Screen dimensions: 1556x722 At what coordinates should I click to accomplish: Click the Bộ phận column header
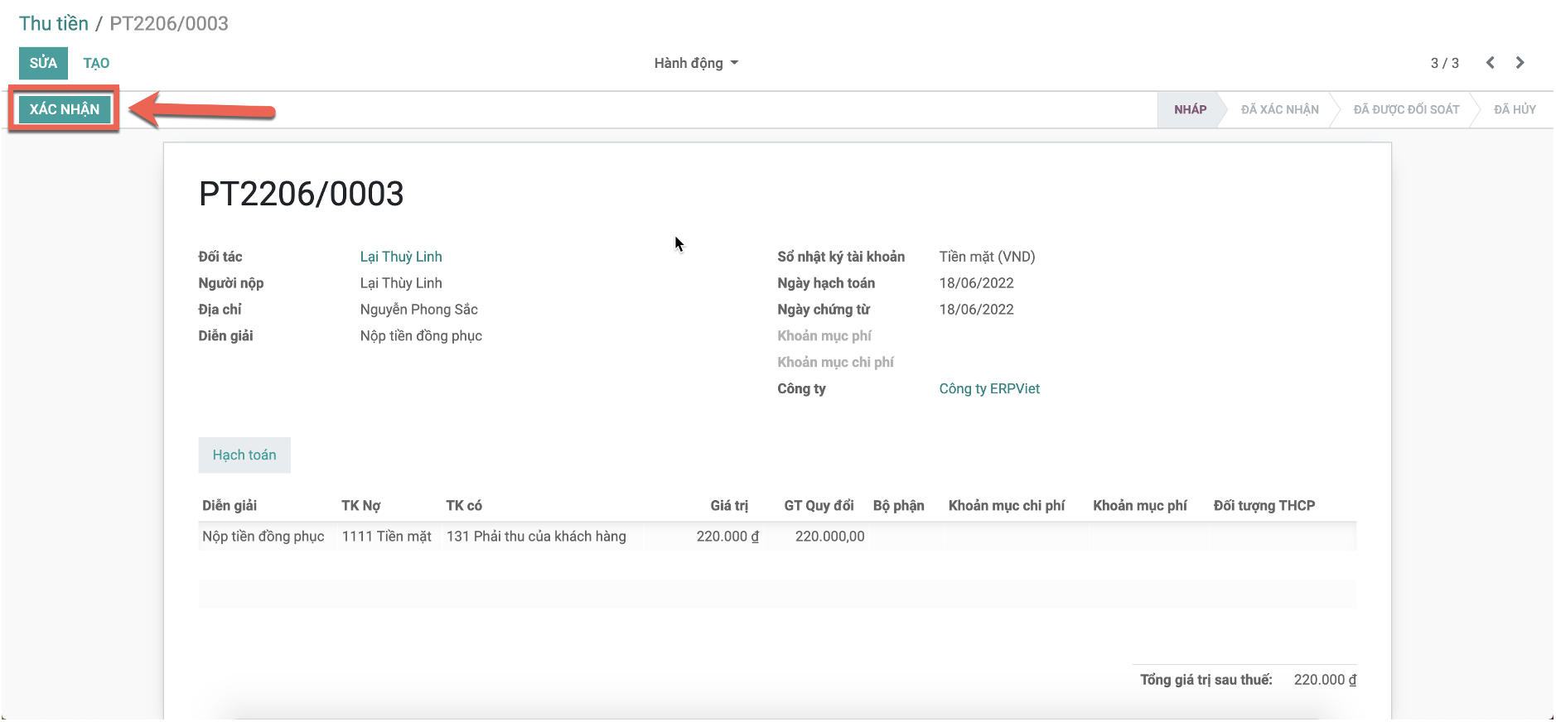pyautogui.click(x=898, y=506)
